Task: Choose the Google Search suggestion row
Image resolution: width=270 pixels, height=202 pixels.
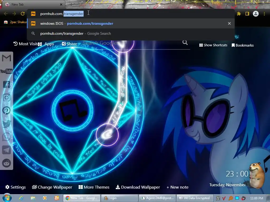Action: point(131,33)
